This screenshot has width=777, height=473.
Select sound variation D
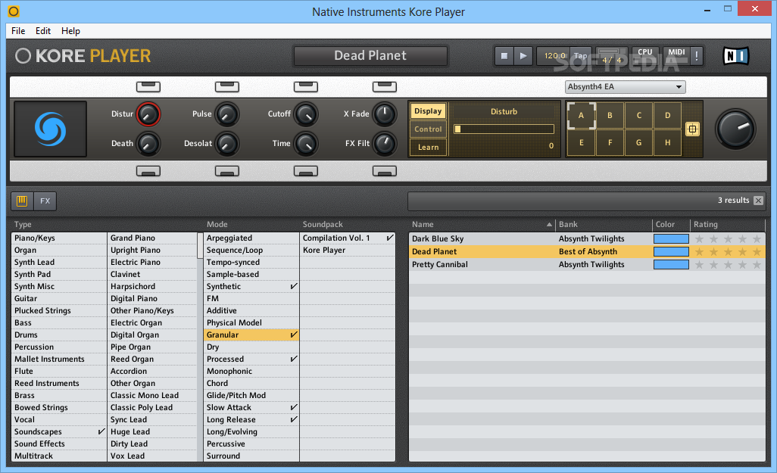point(667,115)
